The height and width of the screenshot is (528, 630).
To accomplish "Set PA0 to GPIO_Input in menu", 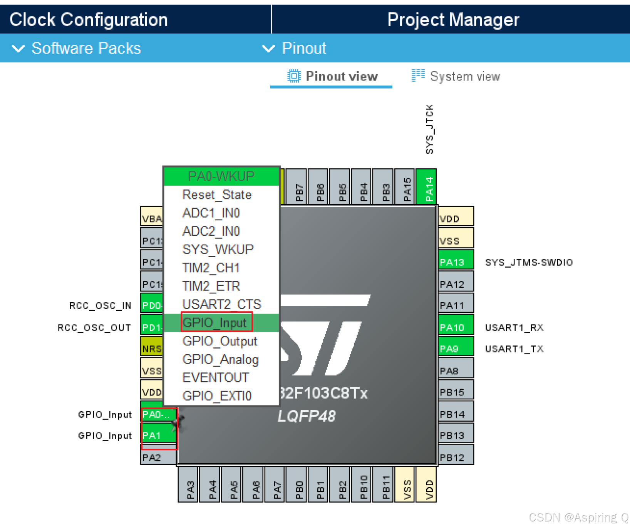I will point(221,323).
